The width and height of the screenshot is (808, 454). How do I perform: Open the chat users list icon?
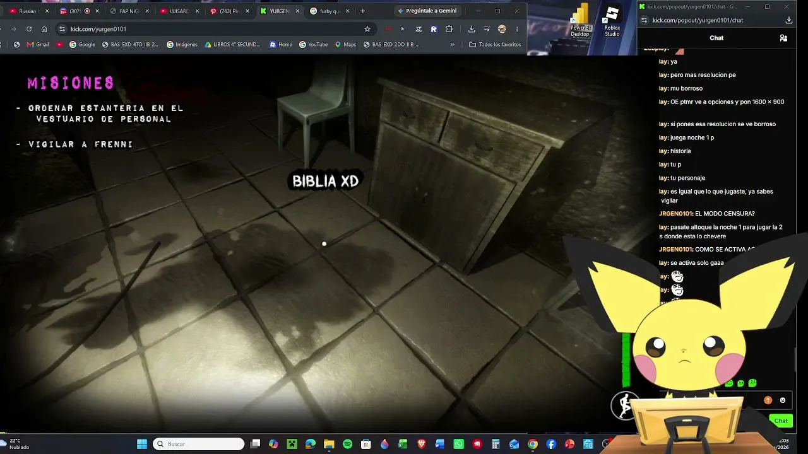[783, 38]
